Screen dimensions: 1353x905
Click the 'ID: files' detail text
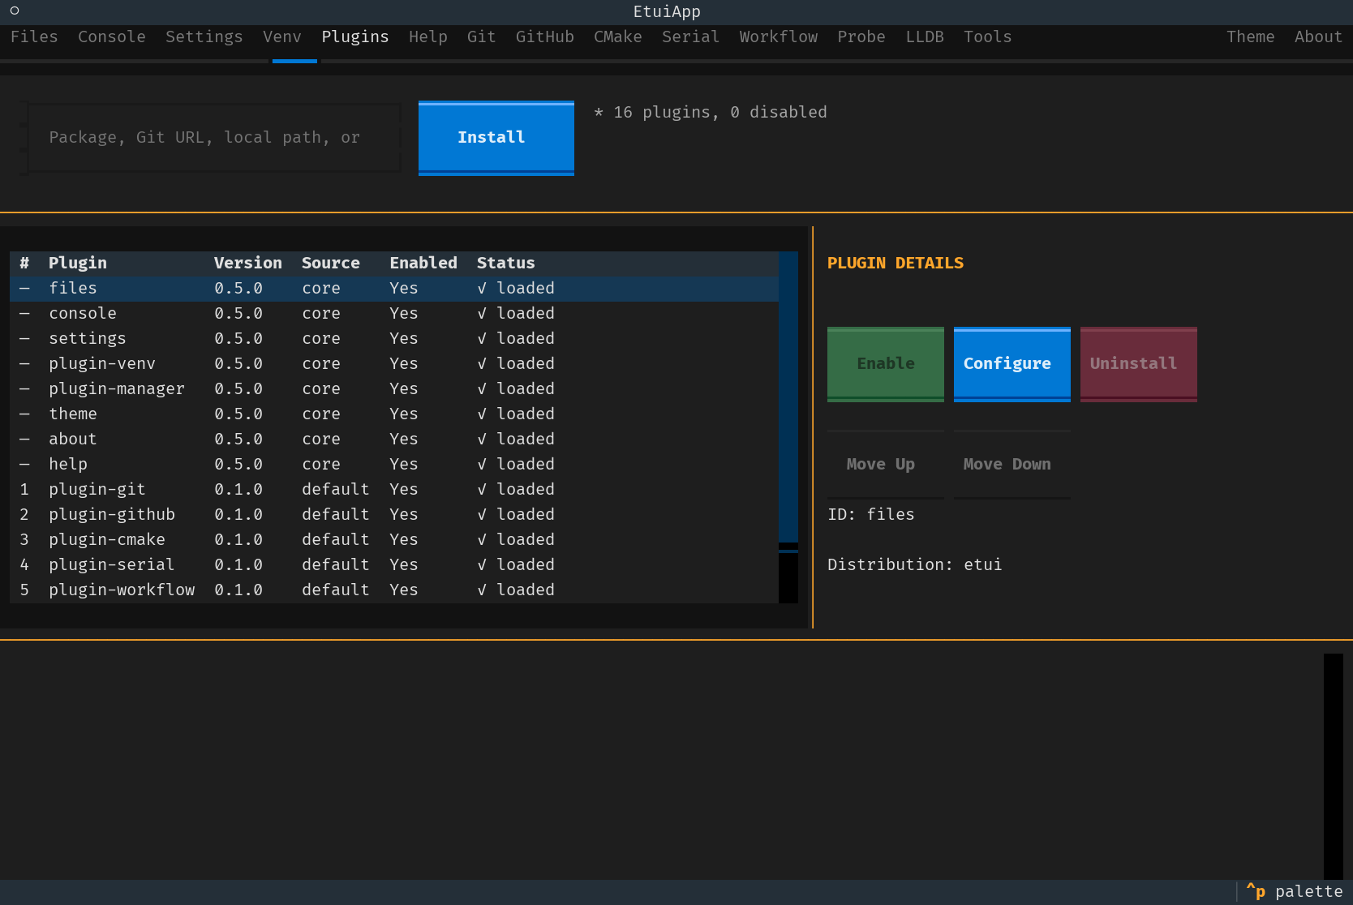pyautogui.click(x=871, y=515)
